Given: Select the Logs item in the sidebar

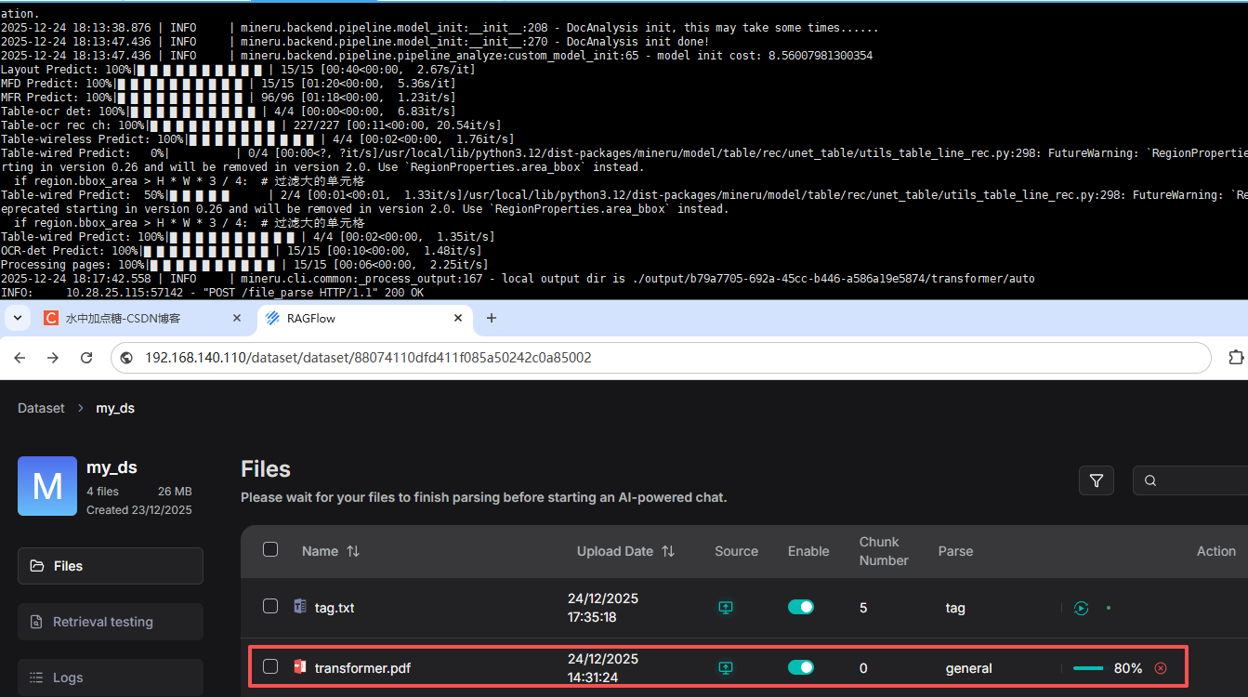Looking at the screenshot, I should tap(110, 677).
